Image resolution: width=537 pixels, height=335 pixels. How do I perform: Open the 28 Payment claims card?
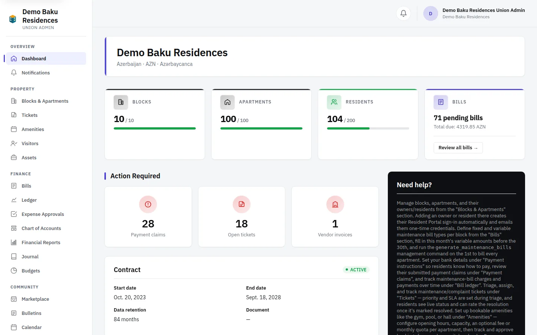coord(148,217)
